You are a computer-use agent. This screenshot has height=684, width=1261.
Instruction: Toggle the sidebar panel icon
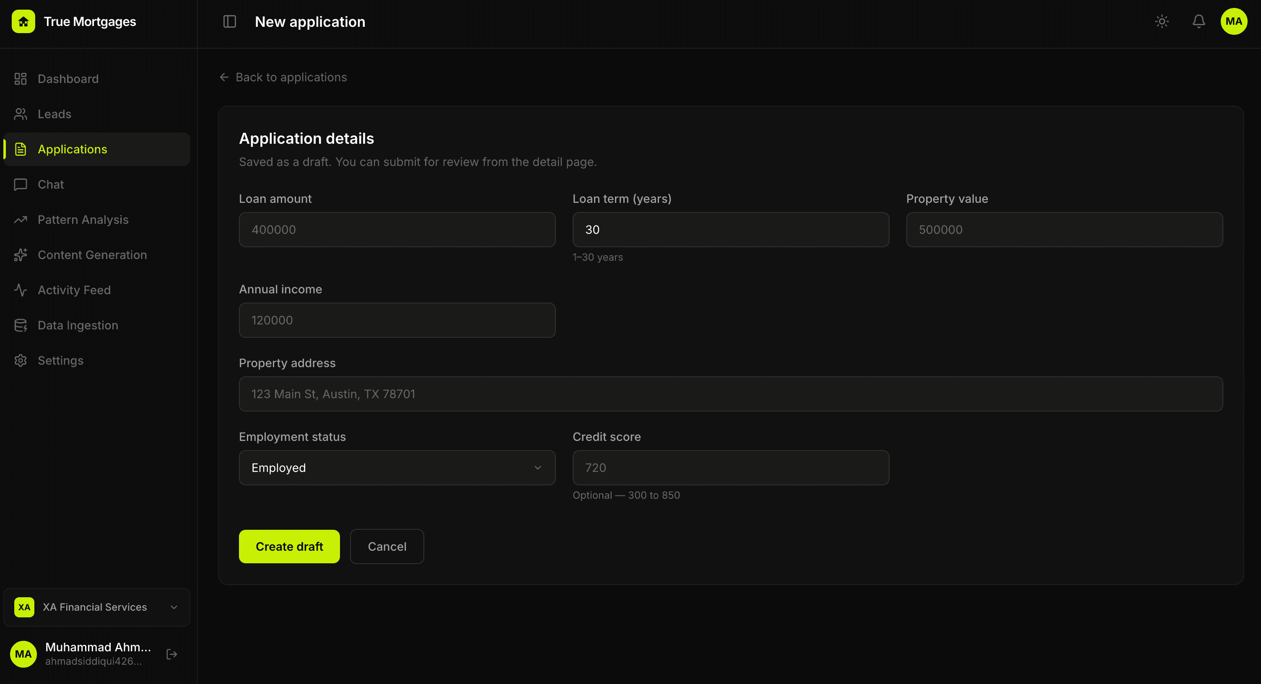point(230,21)
